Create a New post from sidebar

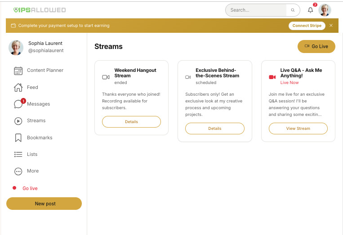(x=44, y=204)
